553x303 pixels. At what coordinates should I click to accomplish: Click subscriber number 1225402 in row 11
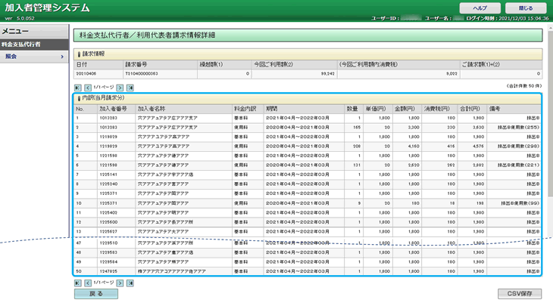click(108, 213)
